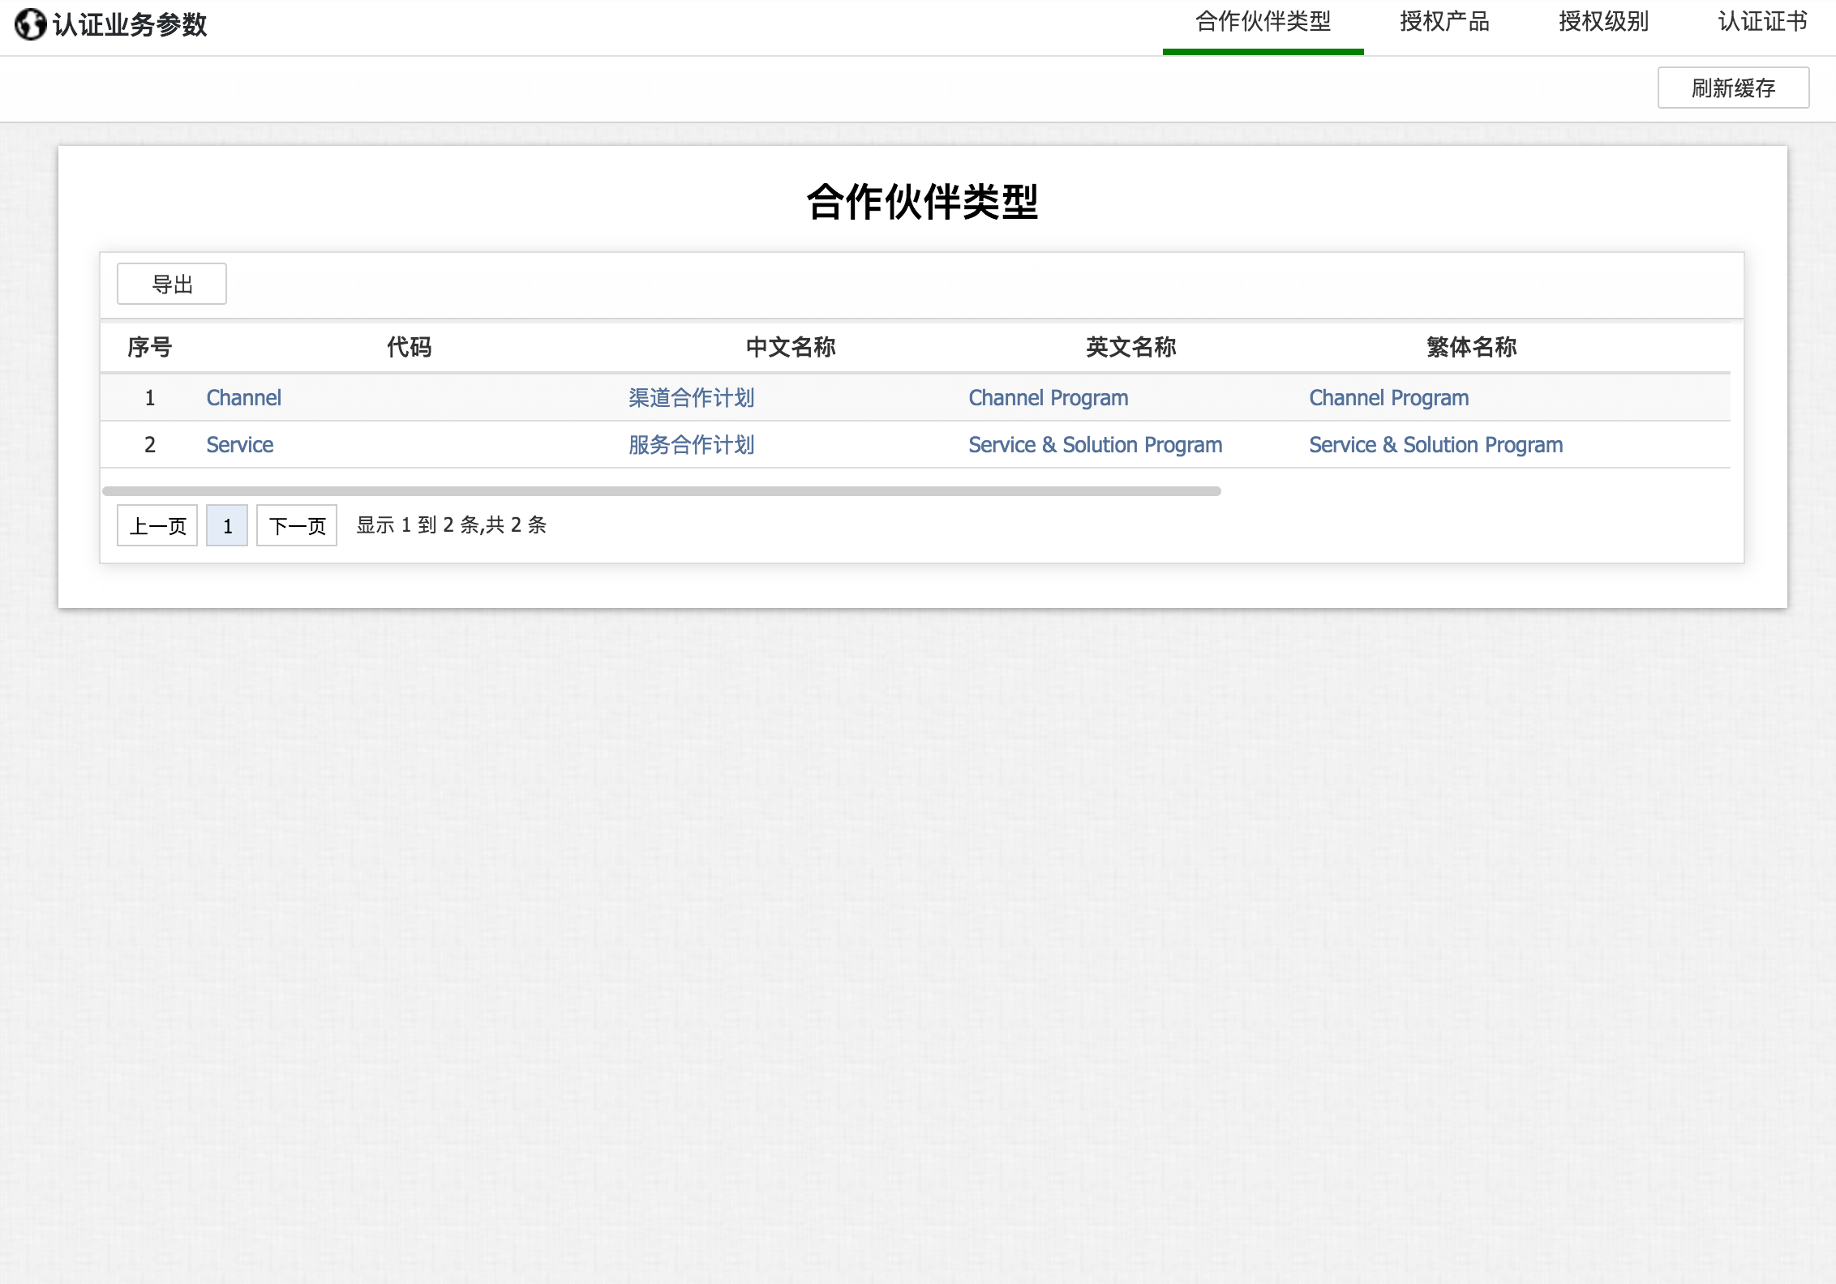Click the 服务合作计划 link
The width and height of the screenshot is (1836, 1284).
(691, 445)
